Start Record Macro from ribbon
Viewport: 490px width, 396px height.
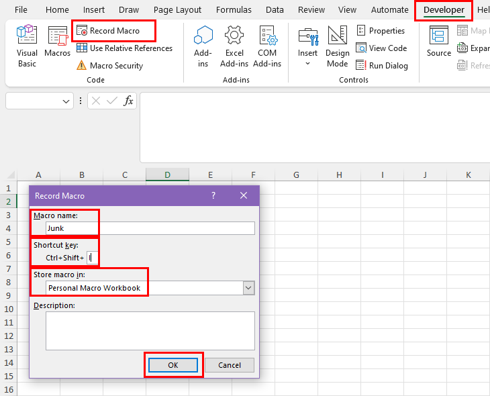108,31
